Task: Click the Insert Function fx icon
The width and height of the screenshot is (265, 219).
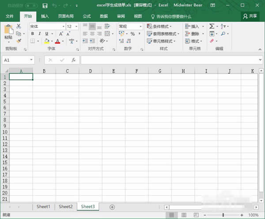Action: (73, 60)
